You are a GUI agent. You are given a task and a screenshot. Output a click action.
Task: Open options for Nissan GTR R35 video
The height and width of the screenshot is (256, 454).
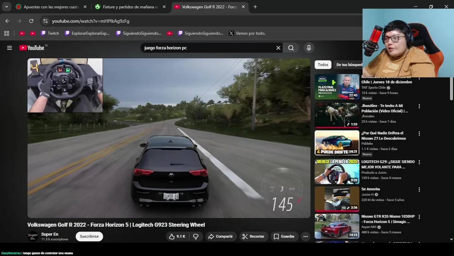pos(419,217)
